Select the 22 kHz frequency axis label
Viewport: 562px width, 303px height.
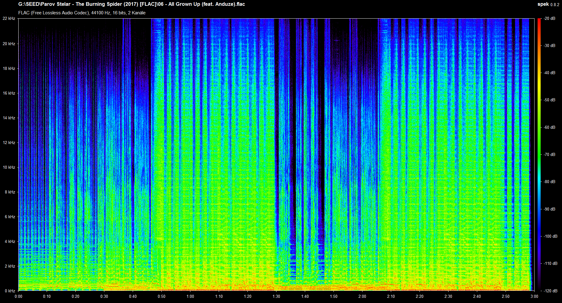click(9, 19)
